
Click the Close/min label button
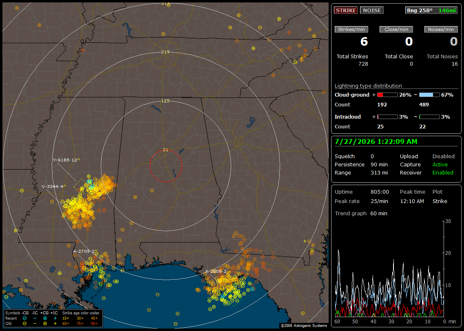click(396, 29)
